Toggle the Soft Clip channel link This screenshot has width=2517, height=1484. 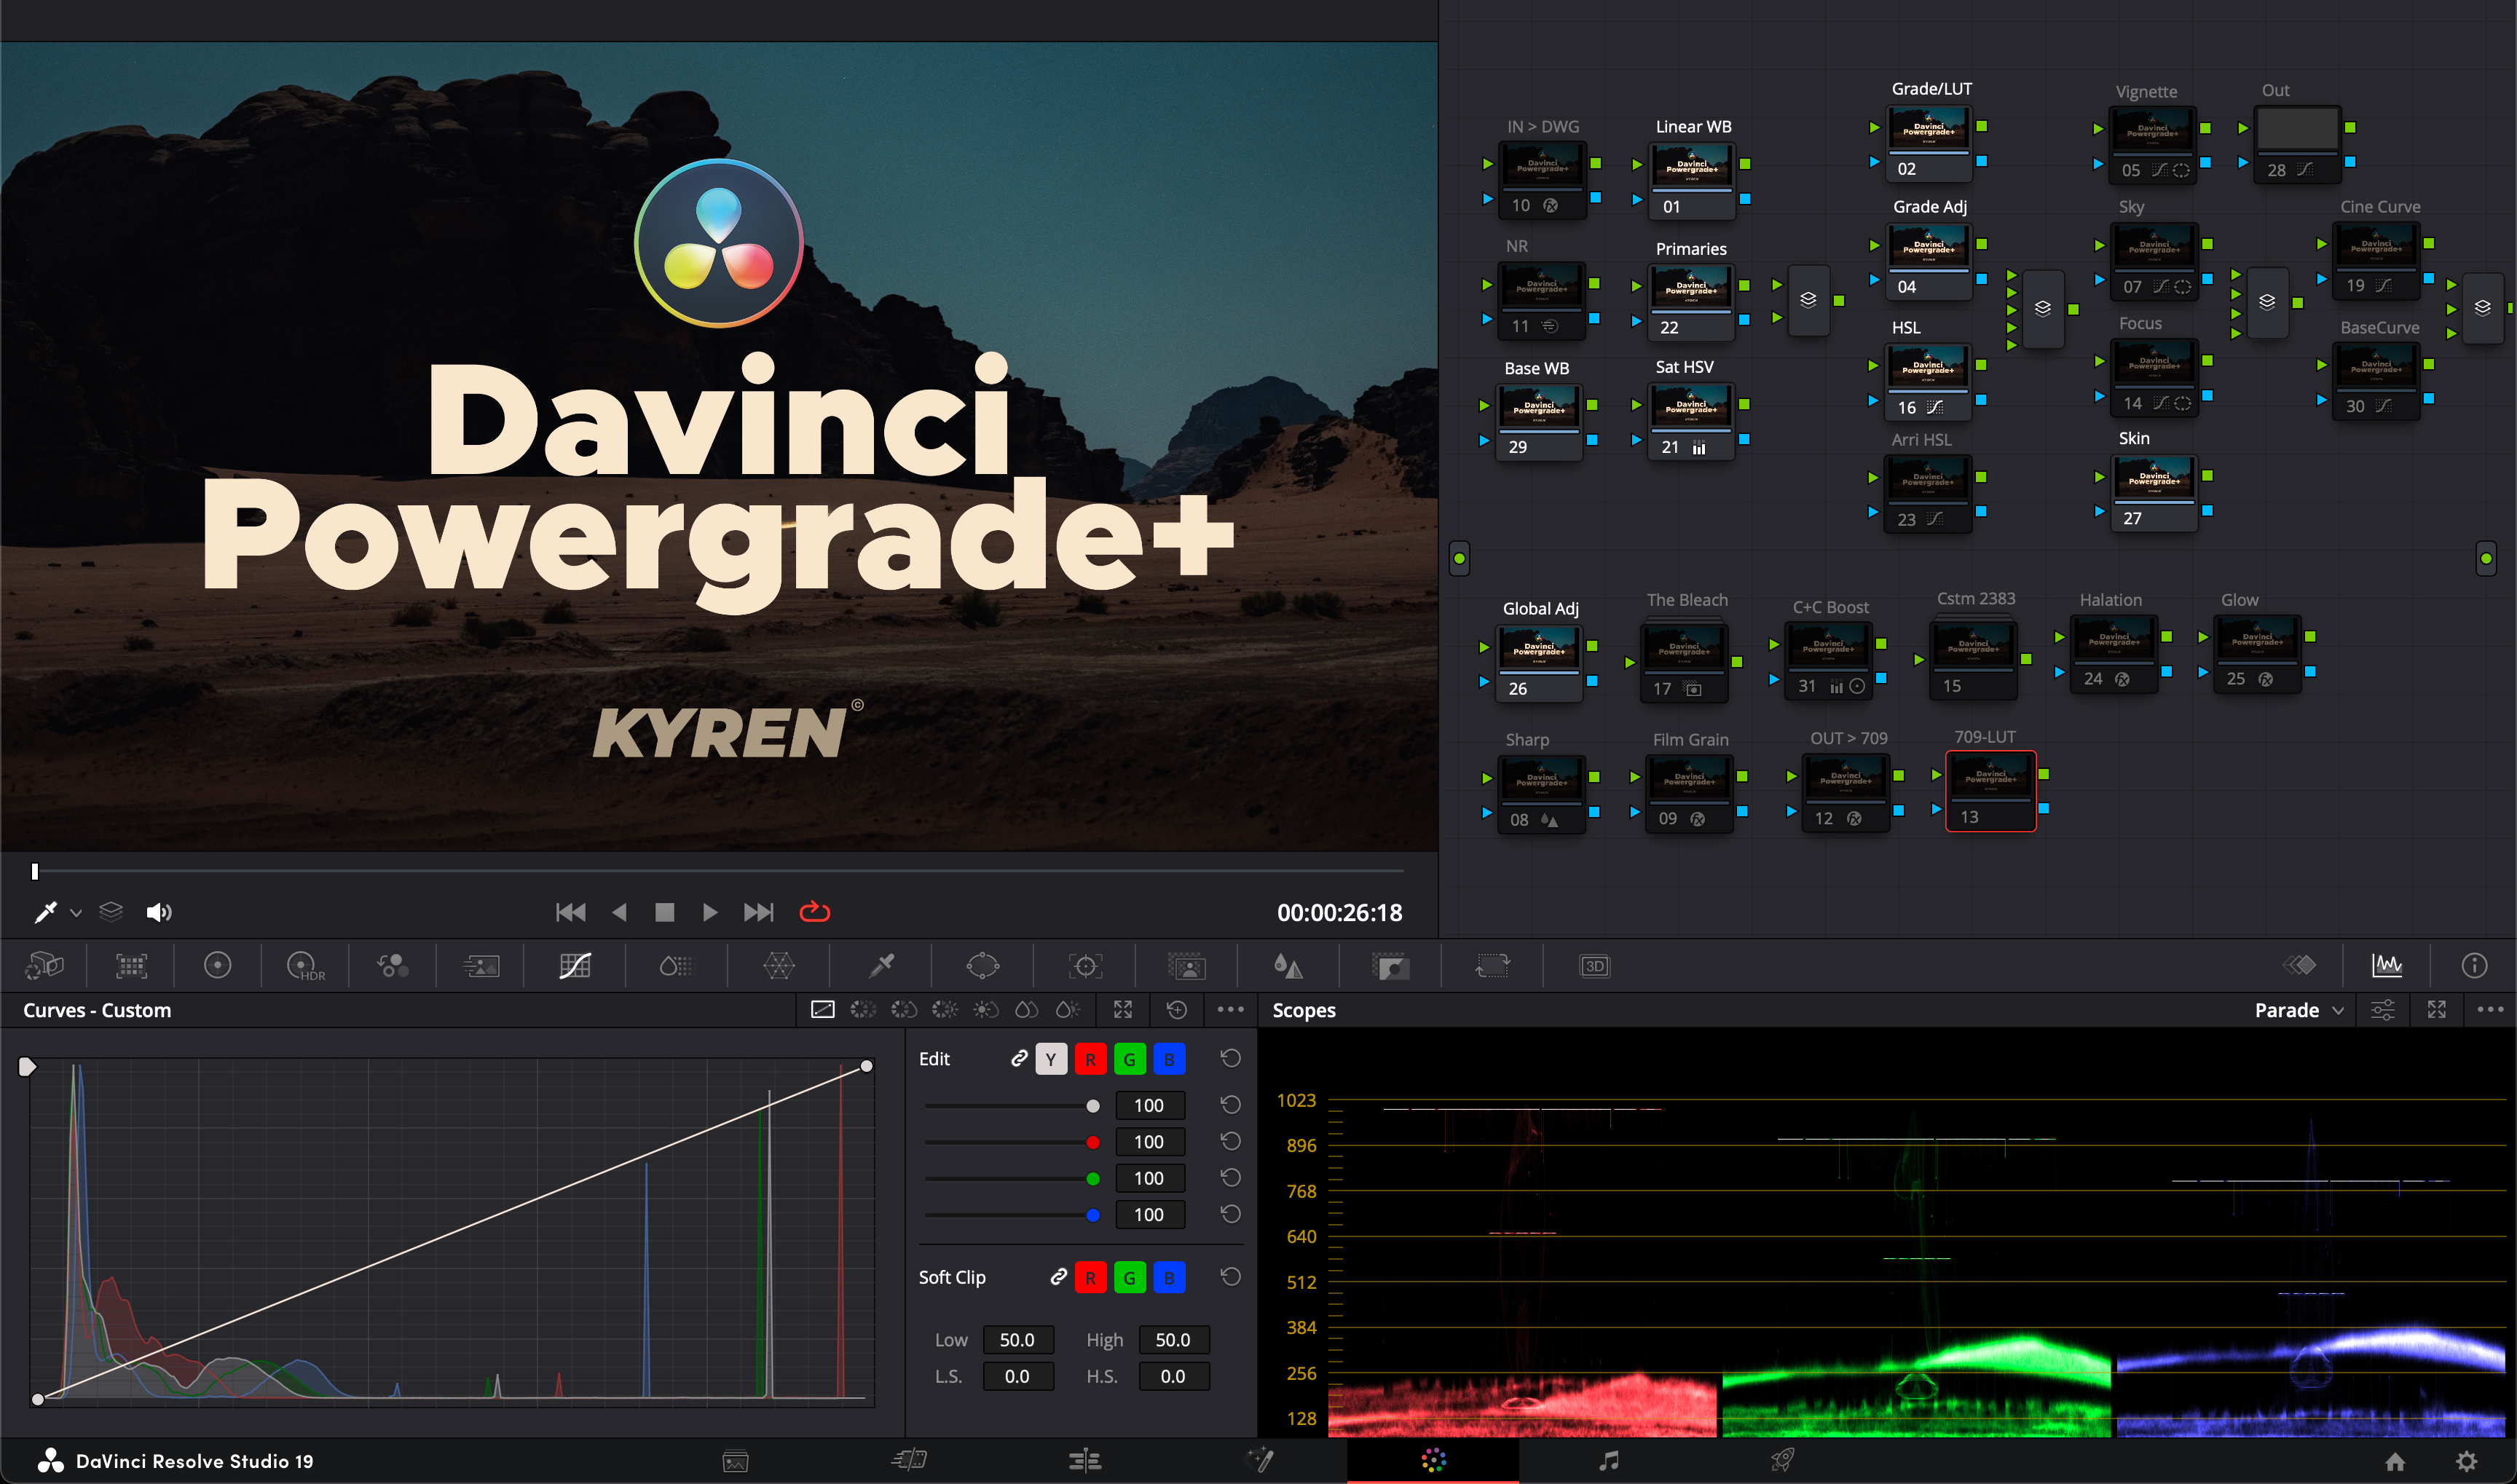point(1058,1277)
